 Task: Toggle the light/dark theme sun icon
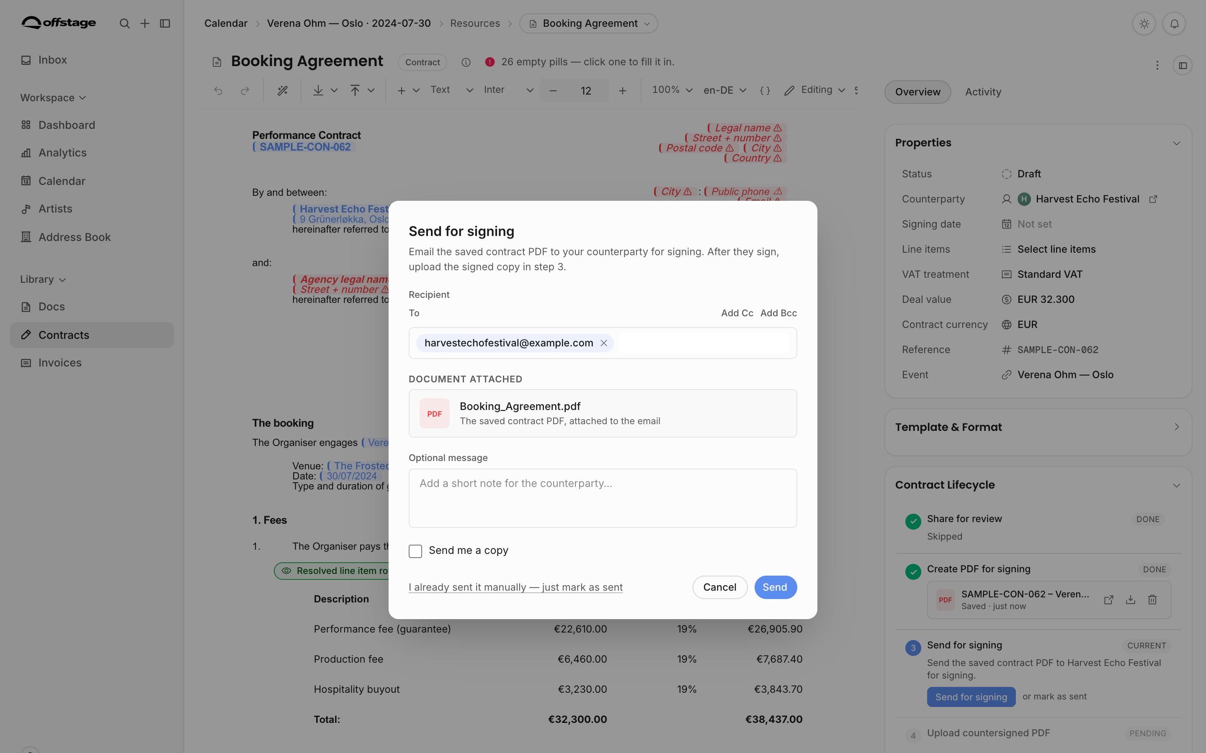pyautogui.click(x=1144, y=23)
